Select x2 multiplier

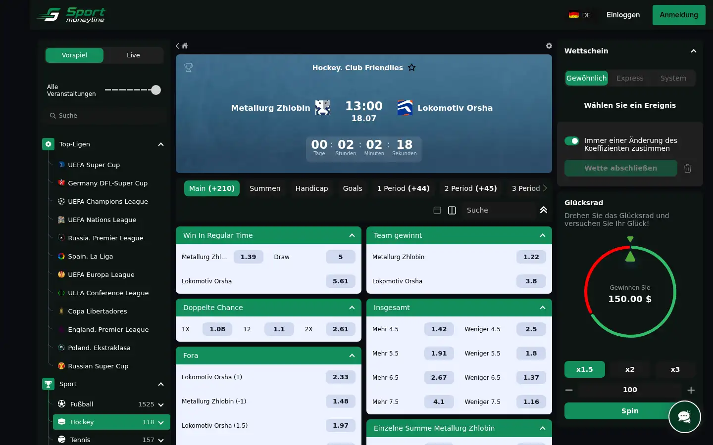click(x=630, y=369)
